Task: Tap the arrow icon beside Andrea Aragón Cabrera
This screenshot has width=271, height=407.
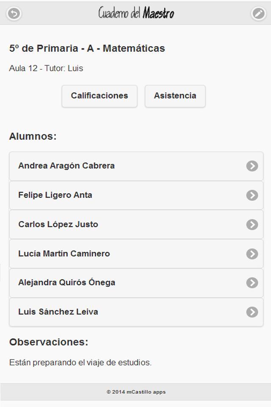Action: [x=252, y=166]
